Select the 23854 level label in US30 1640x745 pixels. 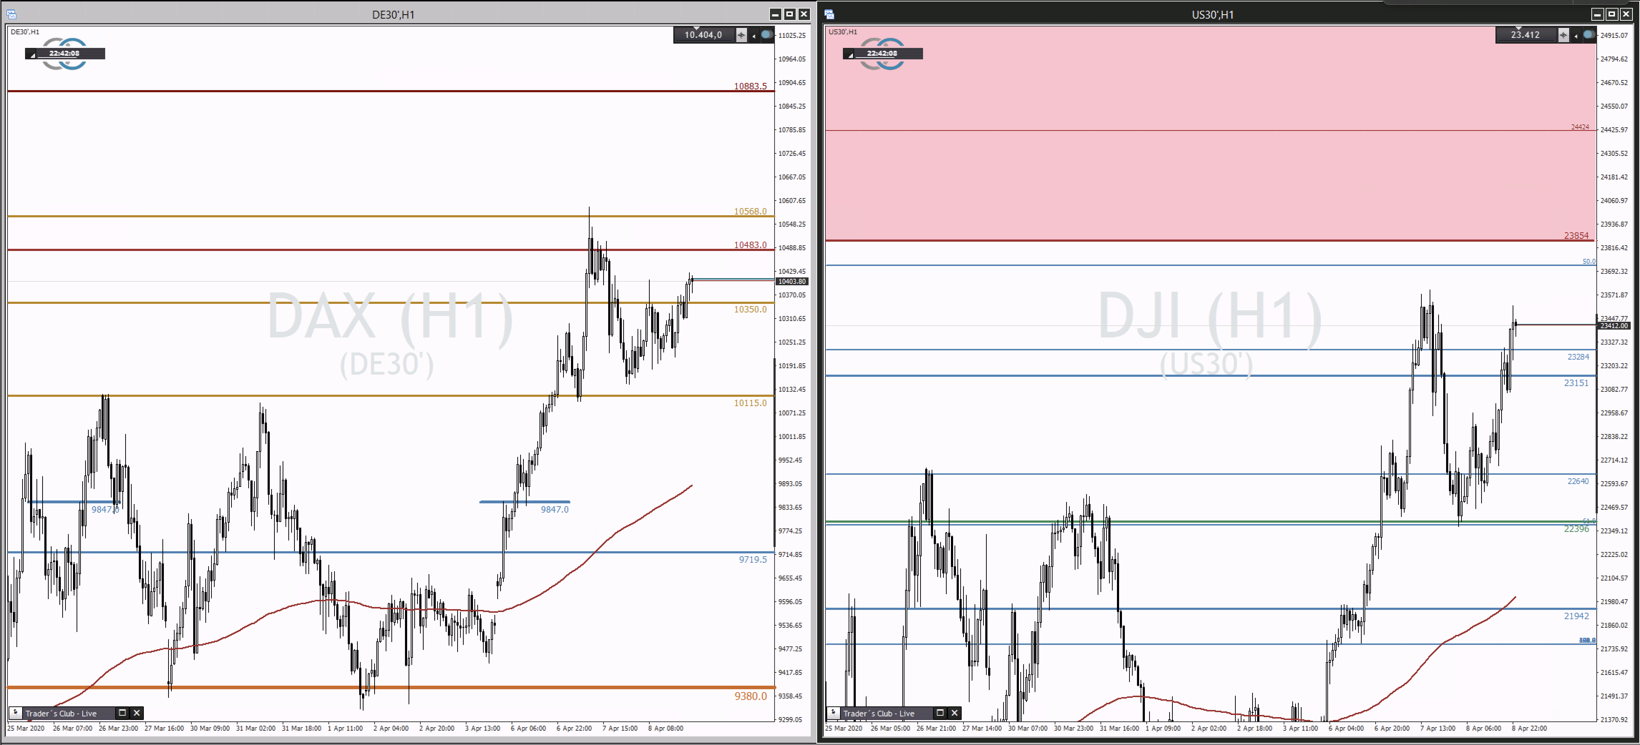(1576, 235)
